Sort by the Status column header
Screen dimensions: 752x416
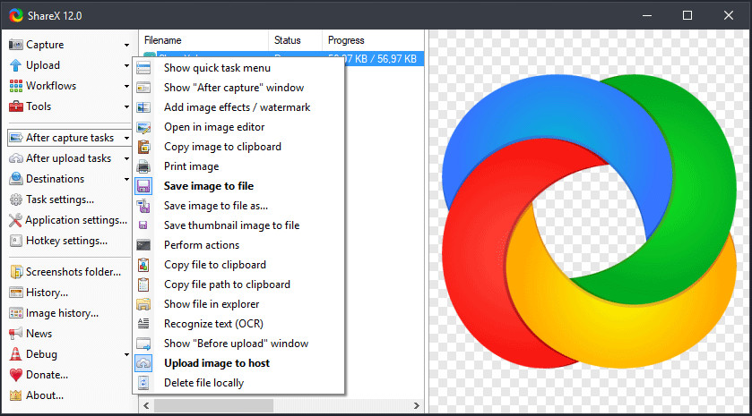295,40
